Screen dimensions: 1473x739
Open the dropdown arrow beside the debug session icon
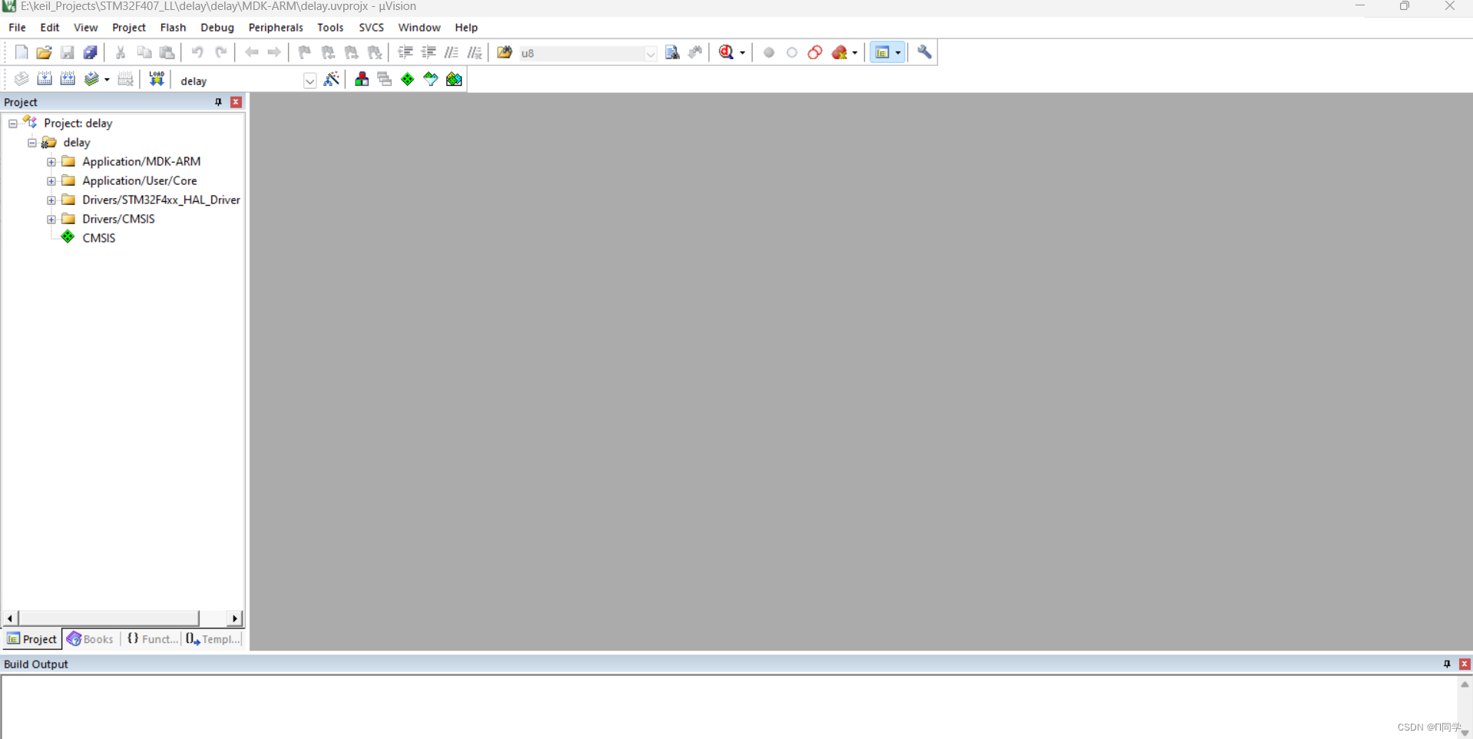pos(742,53)
